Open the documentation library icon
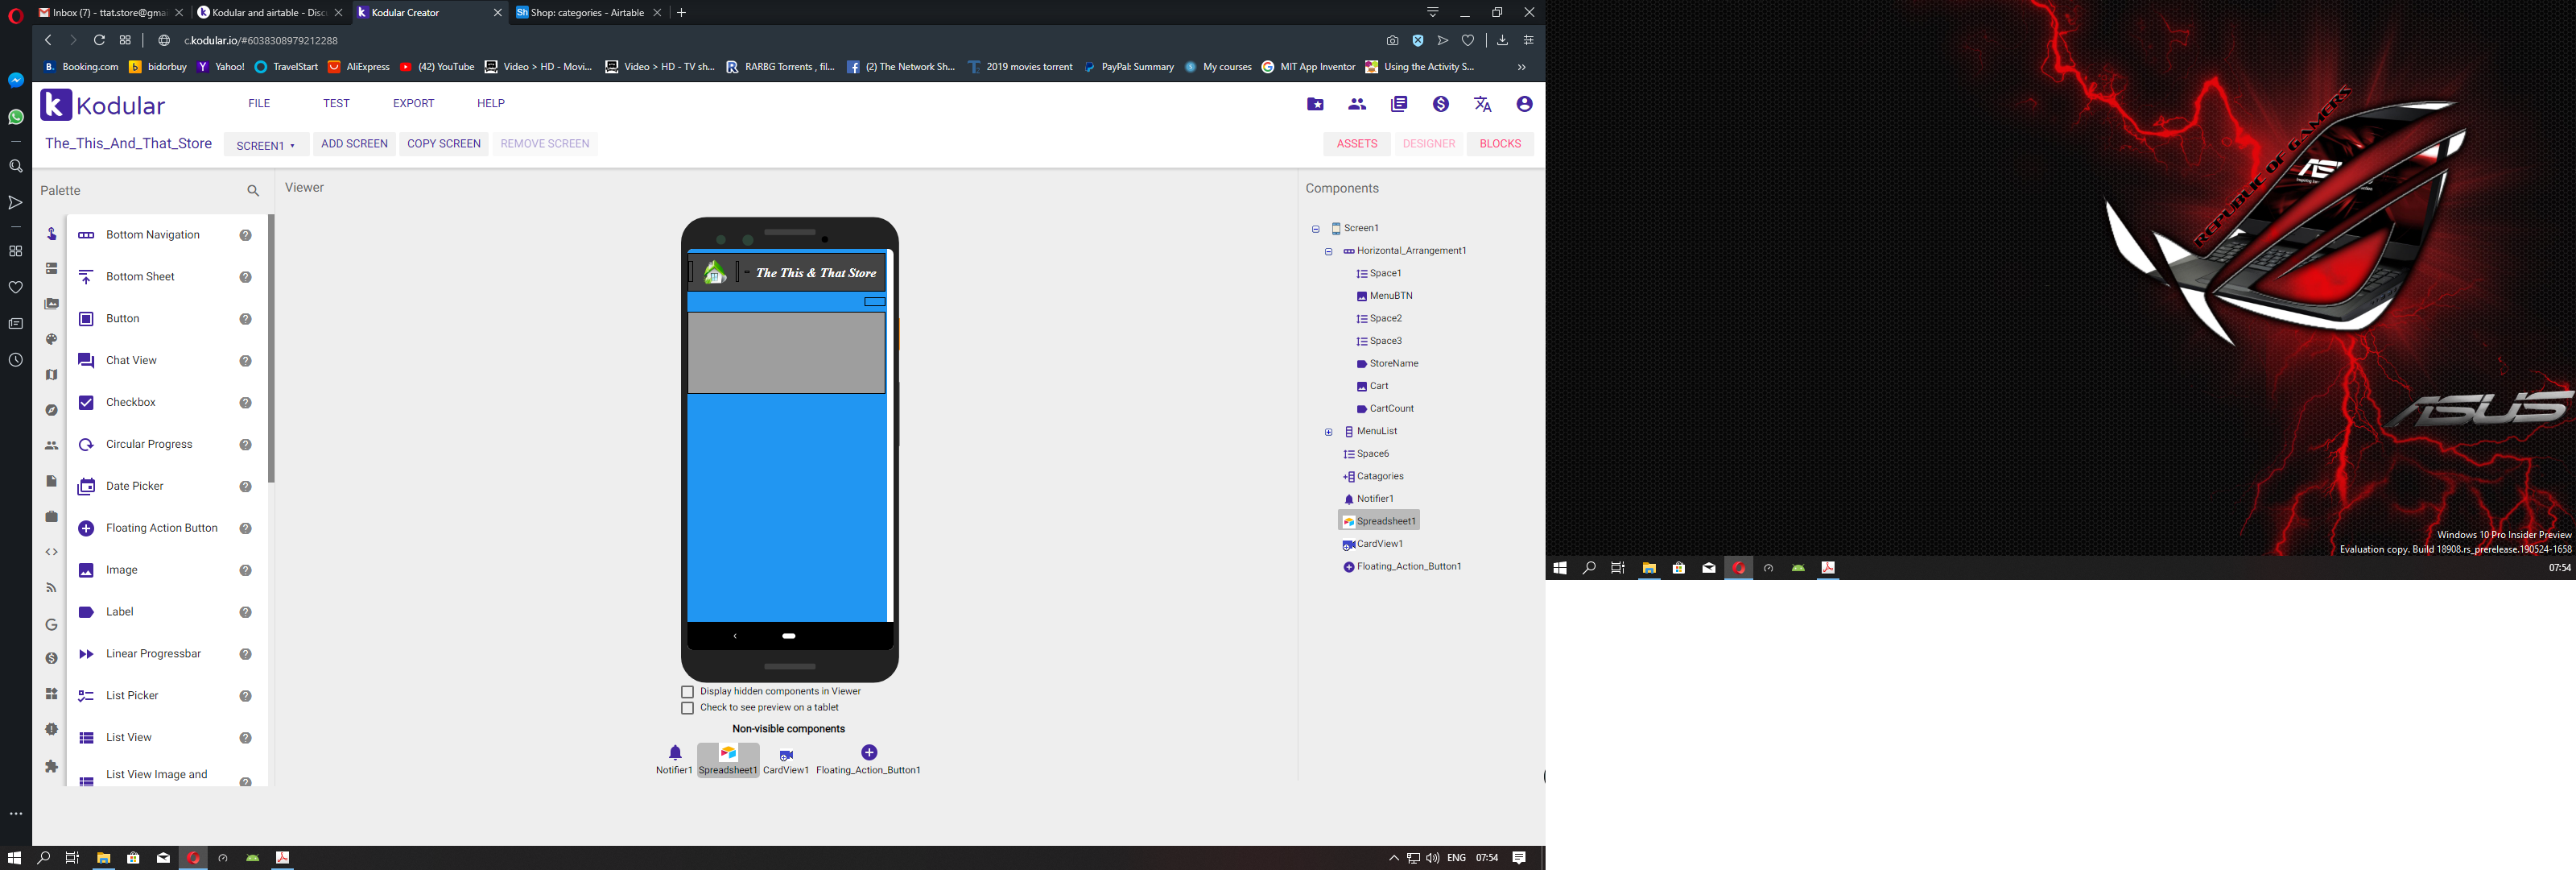Screen dimensions: 2576x870 1399,104
